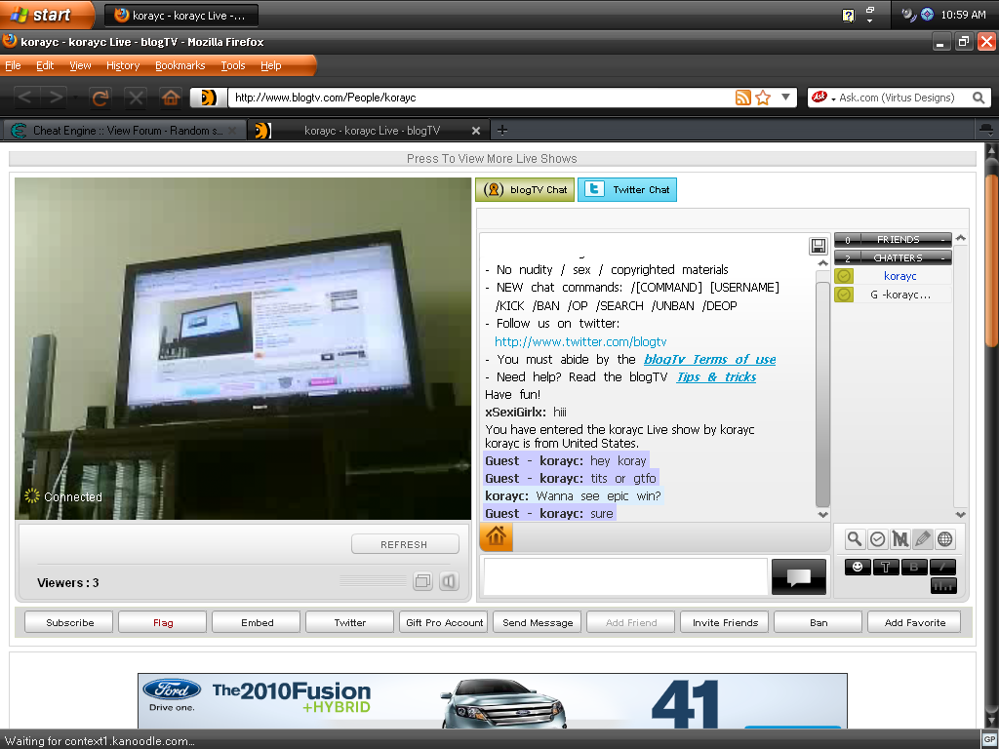This screenshot has width=999, height=749.
Task: Open the View menu
Action: 80,65
